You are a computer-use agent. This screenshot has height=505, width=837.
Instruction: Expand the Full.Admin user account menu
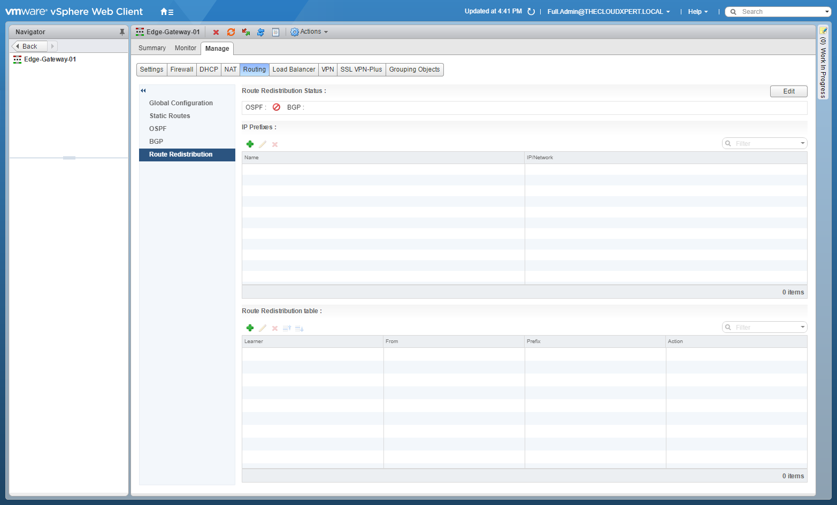tap(608, 12)
